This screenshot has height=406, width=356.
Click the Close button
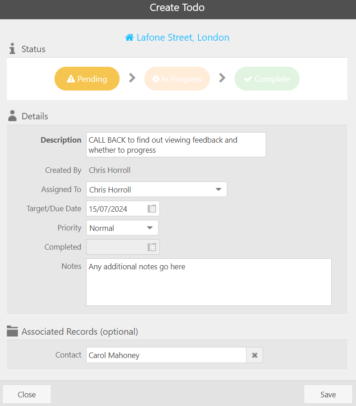(x=27, y=395)
